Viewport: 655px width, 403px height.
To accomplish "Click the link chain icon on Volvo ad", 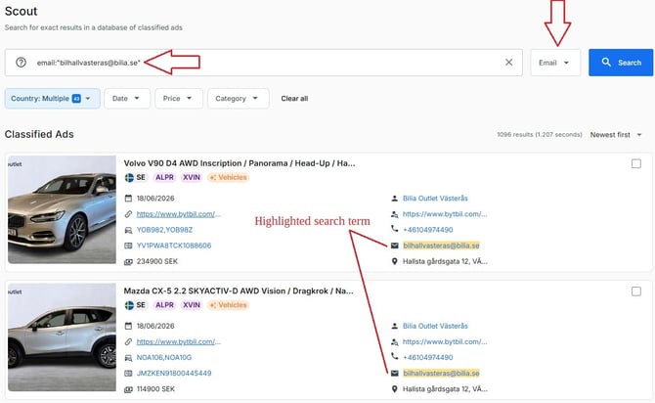I will point(128,214).
